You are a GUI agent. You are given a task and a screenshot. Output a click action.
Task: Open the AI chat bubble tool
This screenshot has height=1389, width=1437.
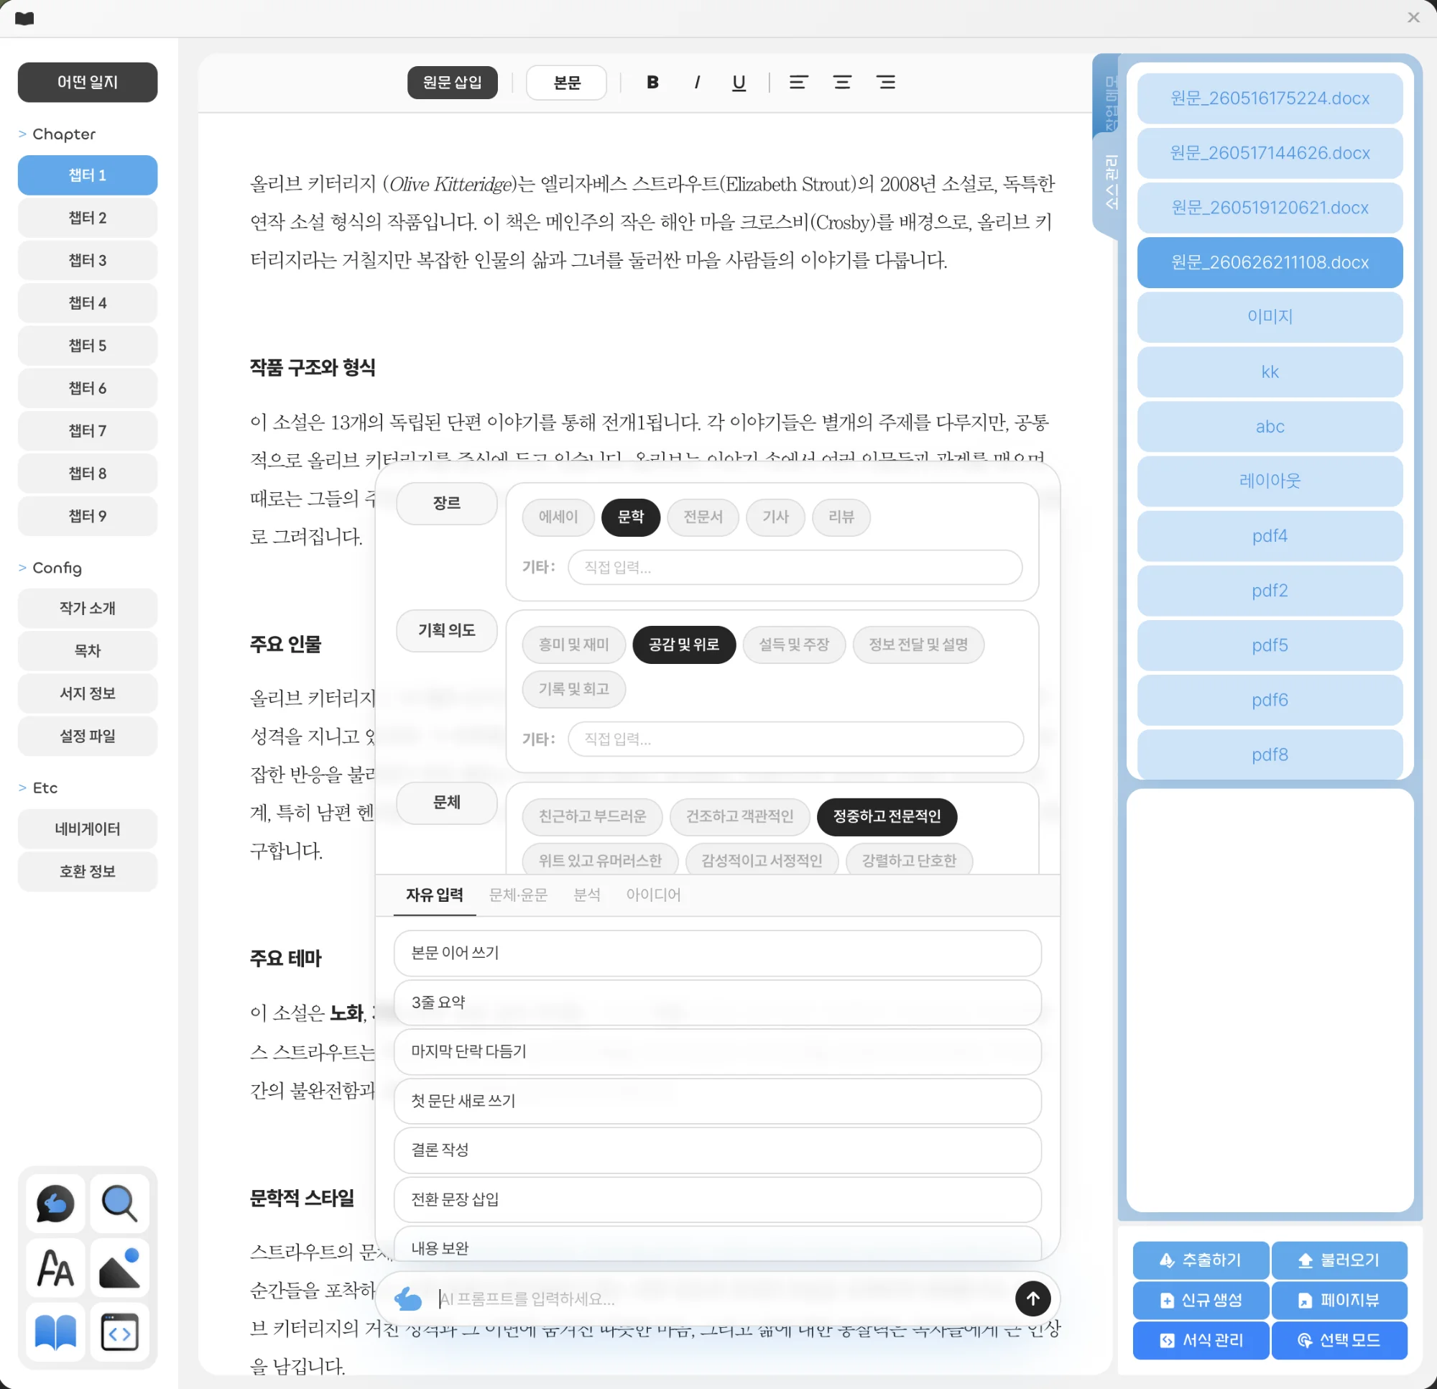55,1203
